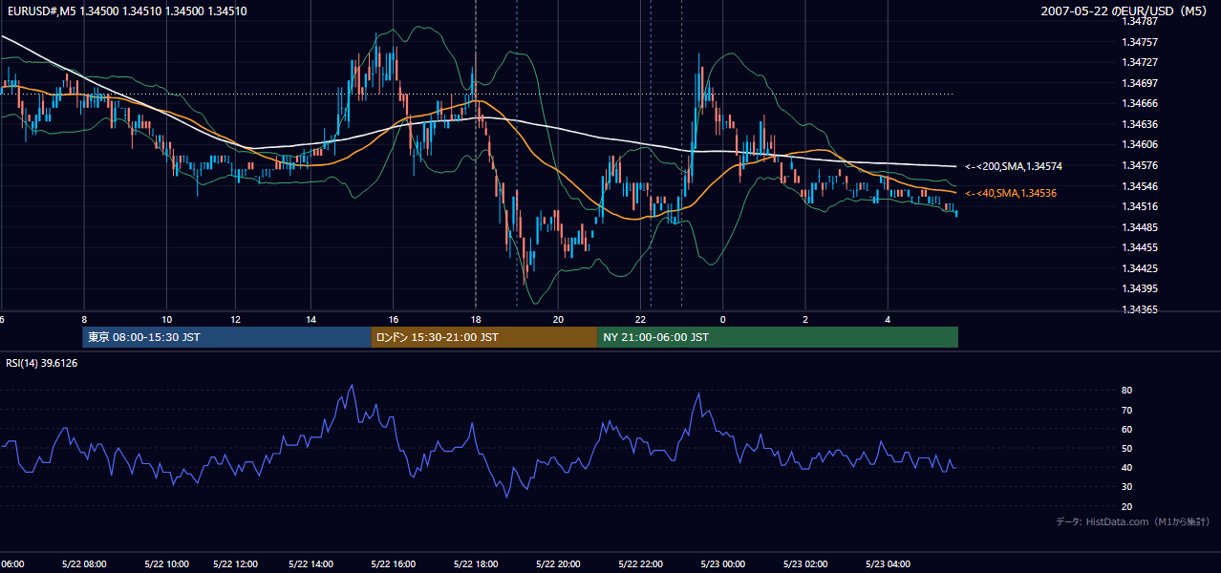Screen dimensions: 1221x573
Task: Click price axis label 1.34516
Action: tap(1141, 206)
